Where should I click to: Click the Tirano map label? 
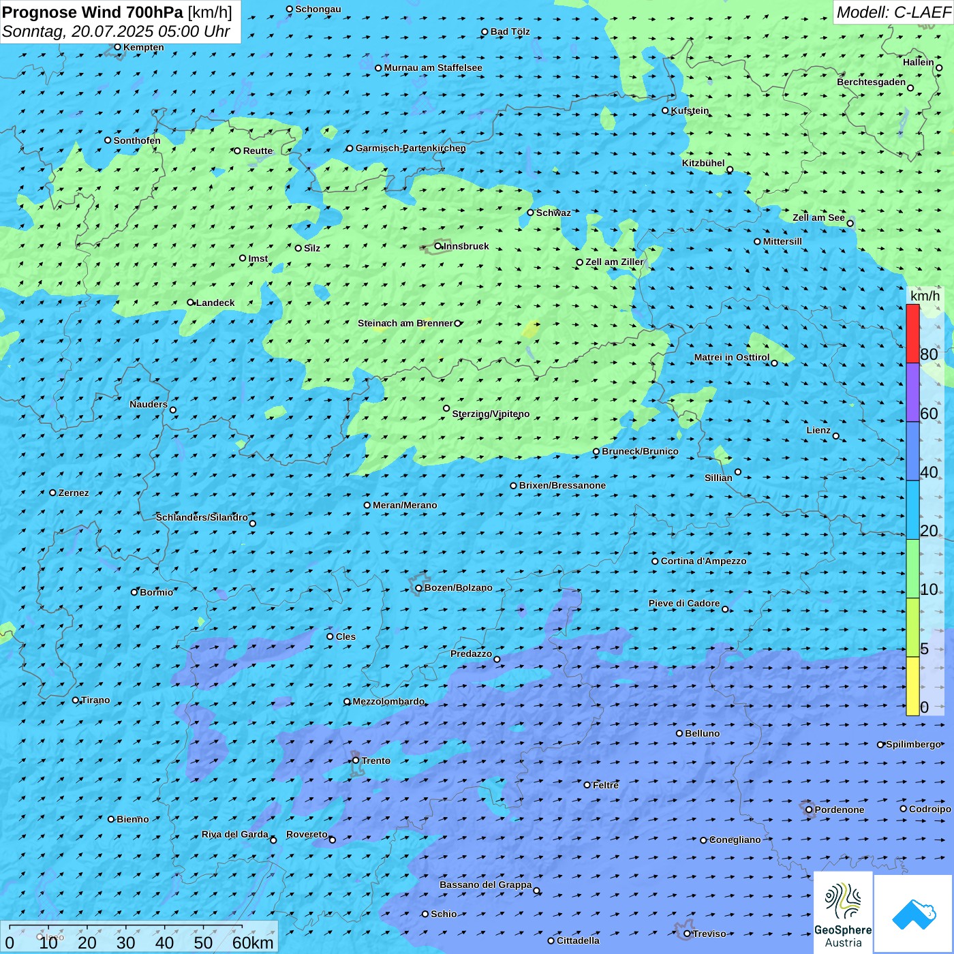[x=95, y=700]
